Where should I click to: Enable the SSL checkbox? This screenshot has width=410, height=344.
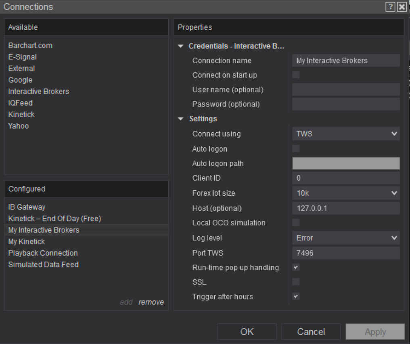click(x=296, y=282)
